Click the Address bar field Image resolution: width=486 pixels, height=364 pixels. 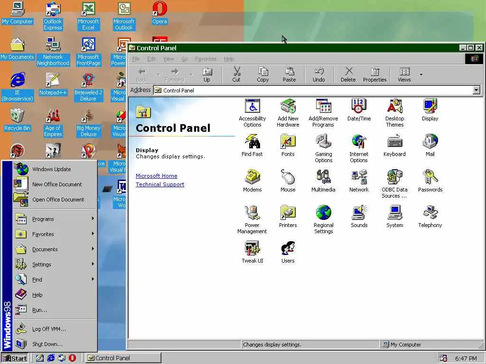coord(313,90)
